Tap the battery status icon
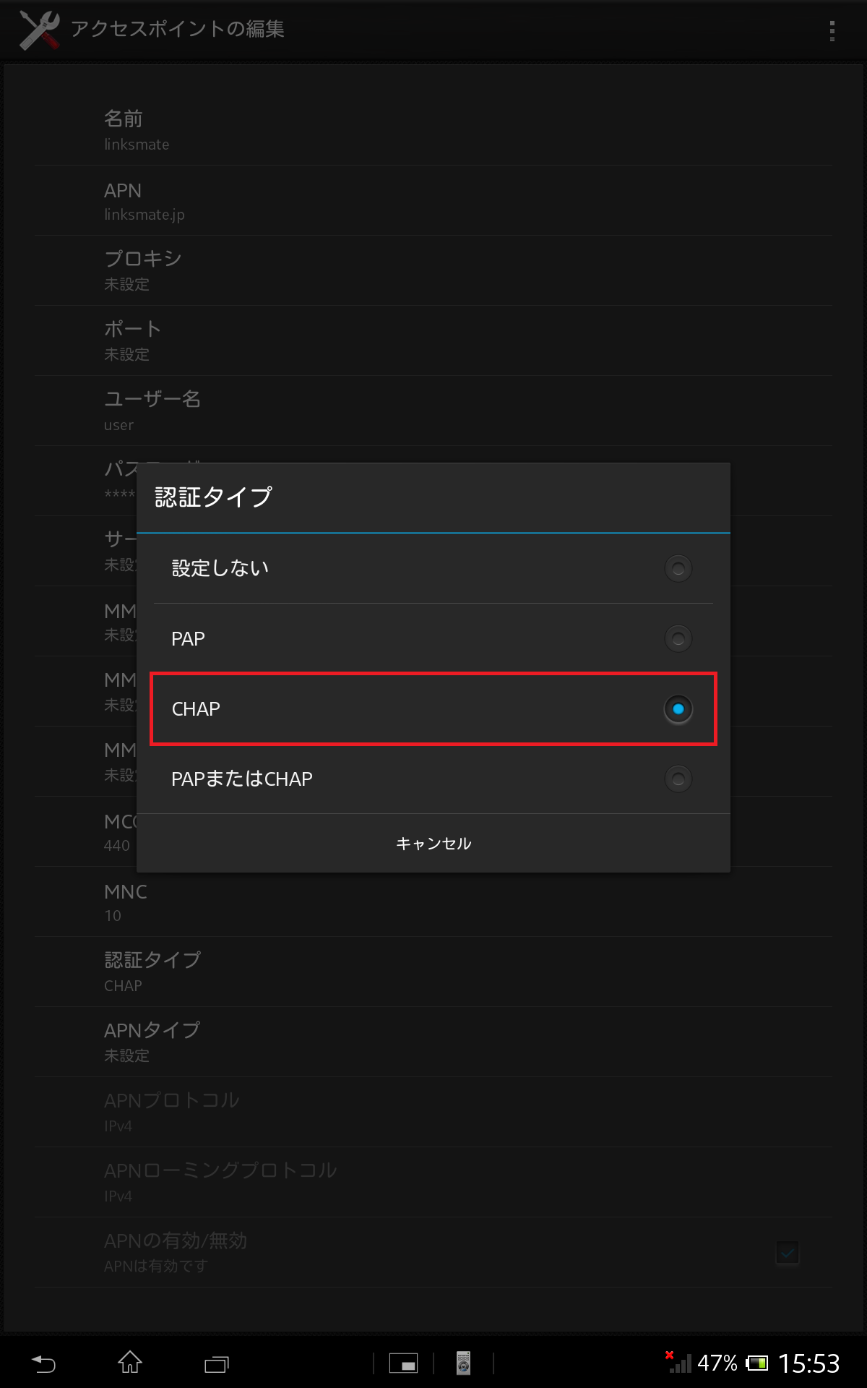The height and width of the screenshot is (1388, 867). (x=757, y=1363)
